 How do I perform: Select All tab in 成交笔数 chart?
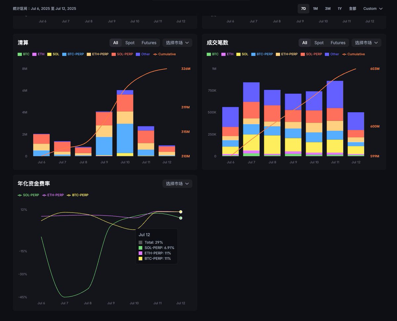pos(305,43)
